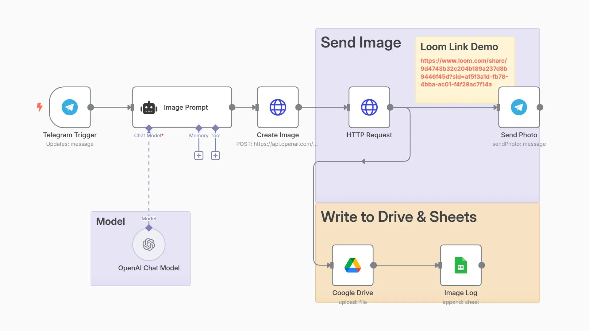Click the 'Memory' connector label
The image size is (589, 331).
coord(198,135)
